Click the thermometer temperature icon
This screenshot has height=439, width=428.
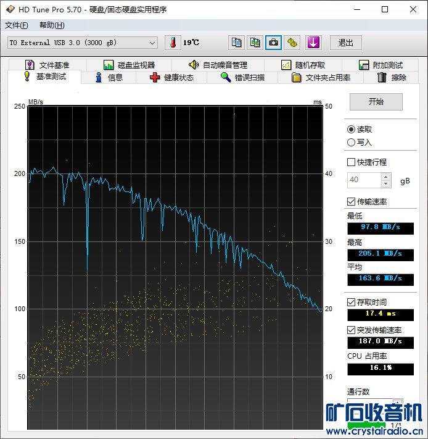tap(173, 43)
